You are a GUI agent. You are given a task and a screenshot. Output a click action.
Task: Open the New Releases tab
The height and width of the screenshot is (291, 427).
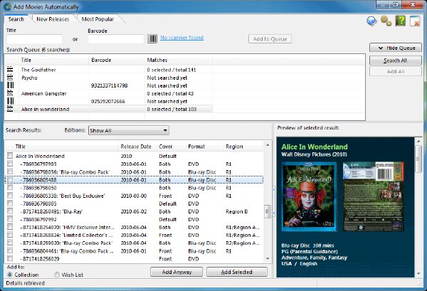[53, 19]
